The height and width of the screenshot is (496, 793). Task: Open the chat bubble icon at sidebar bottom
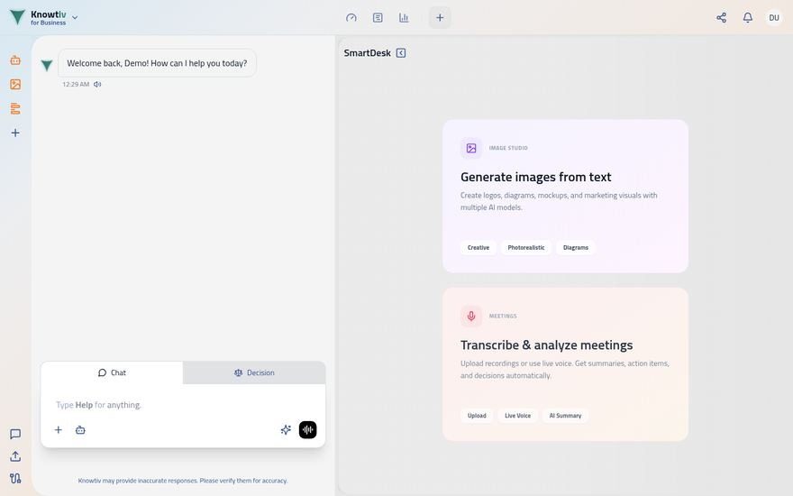pyautogui.click(x=15, y=434)
